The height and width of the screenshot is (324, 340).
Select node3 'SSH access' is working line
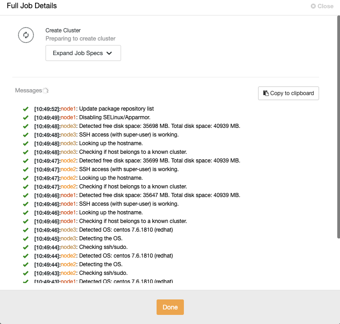106,135
